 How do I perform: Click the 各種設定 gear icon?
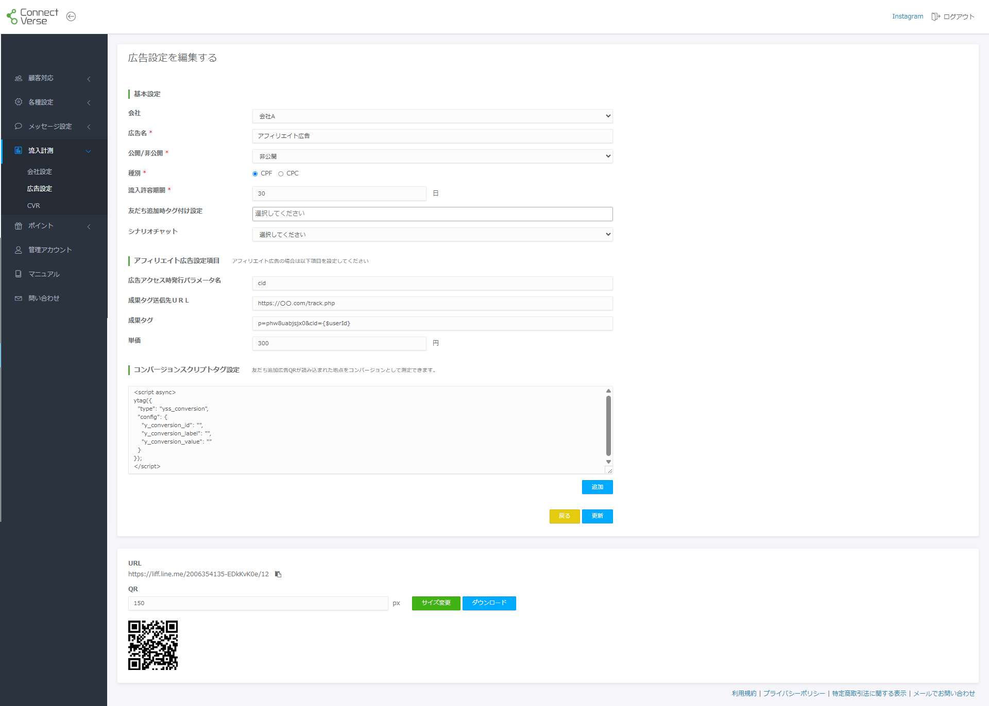point(19,102)
